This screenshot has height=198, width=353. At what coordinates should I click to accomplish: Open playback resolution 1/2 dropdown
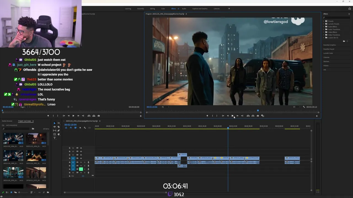coord(296,107)
